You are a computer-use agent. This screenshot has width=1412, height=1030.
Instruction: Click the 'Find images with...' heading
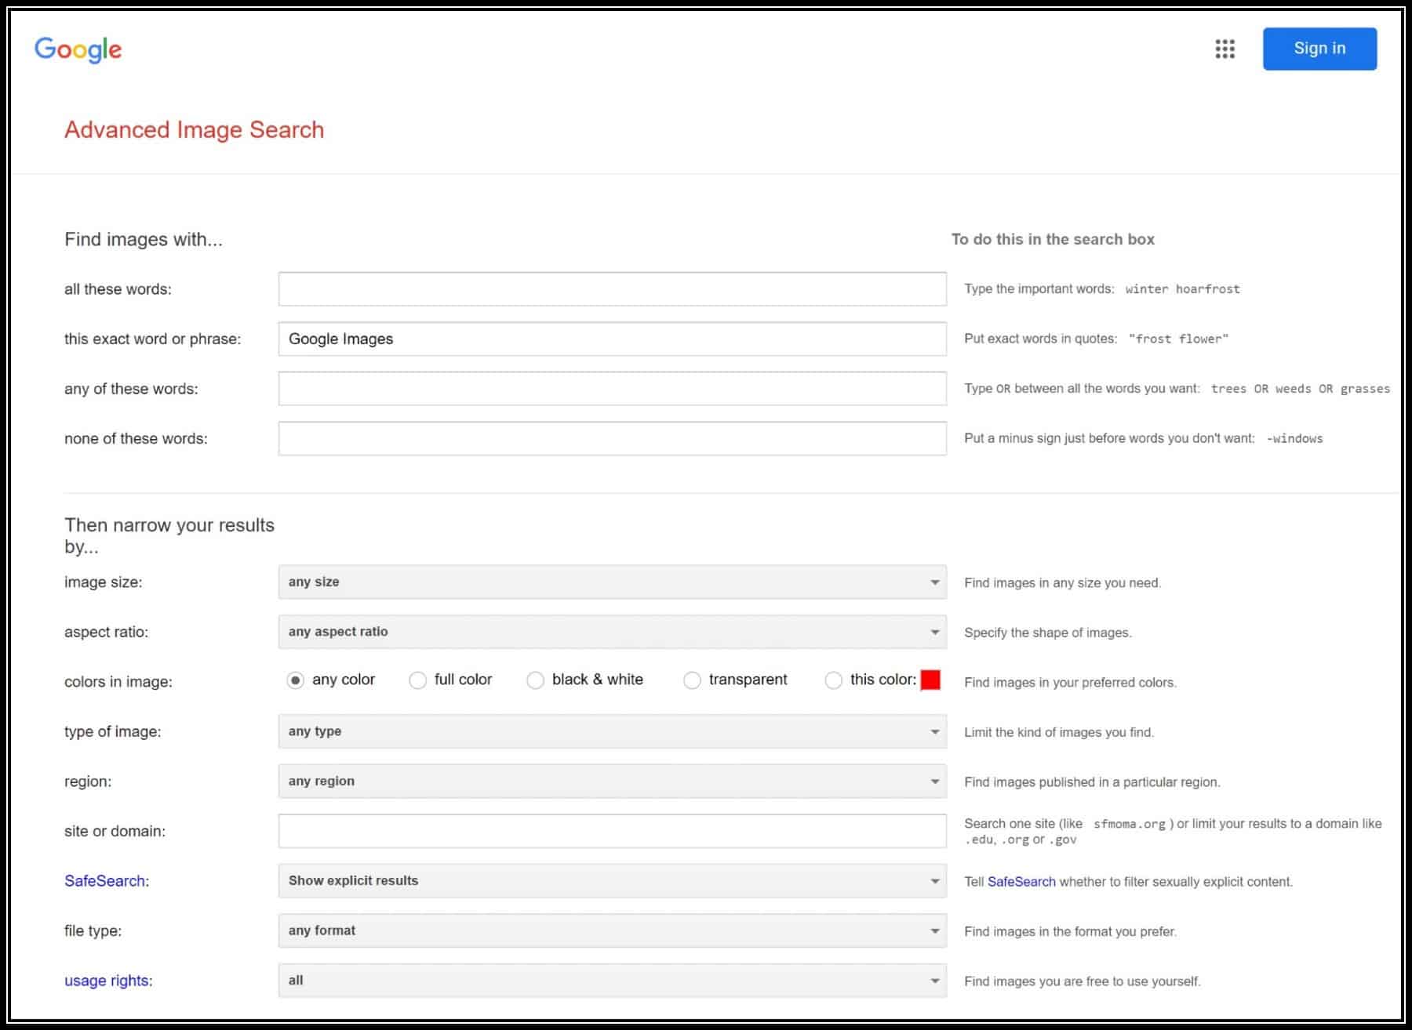click(x=144, y=239)
